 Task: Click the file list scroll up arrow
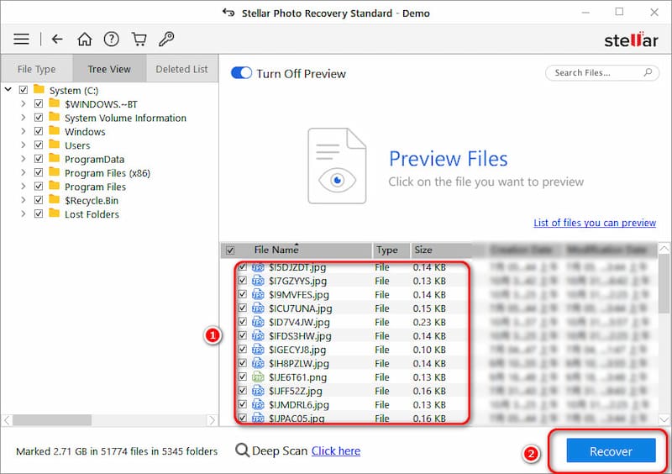coord(664,248)
